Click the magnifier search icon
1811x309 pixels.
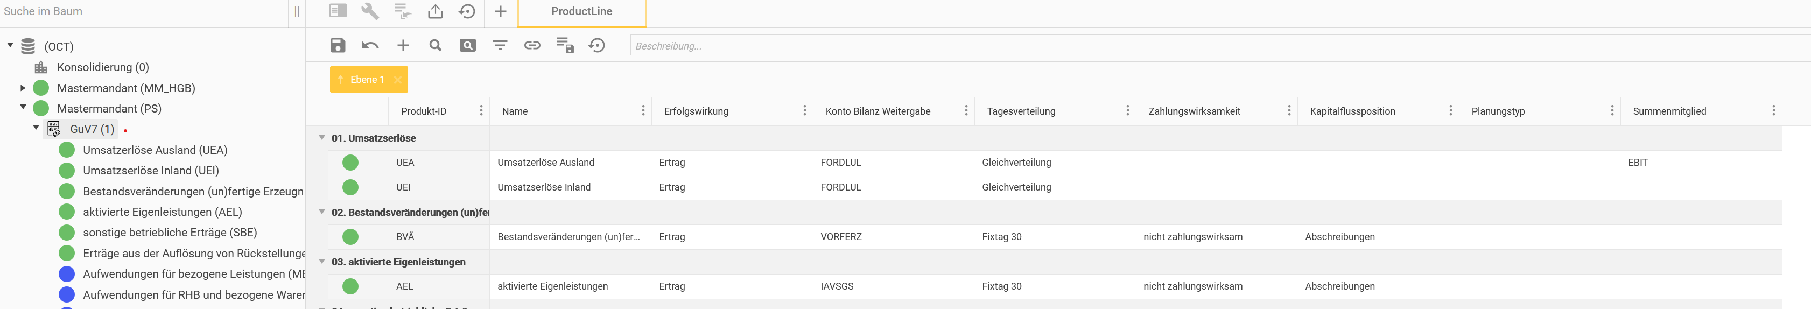point(435,46)
